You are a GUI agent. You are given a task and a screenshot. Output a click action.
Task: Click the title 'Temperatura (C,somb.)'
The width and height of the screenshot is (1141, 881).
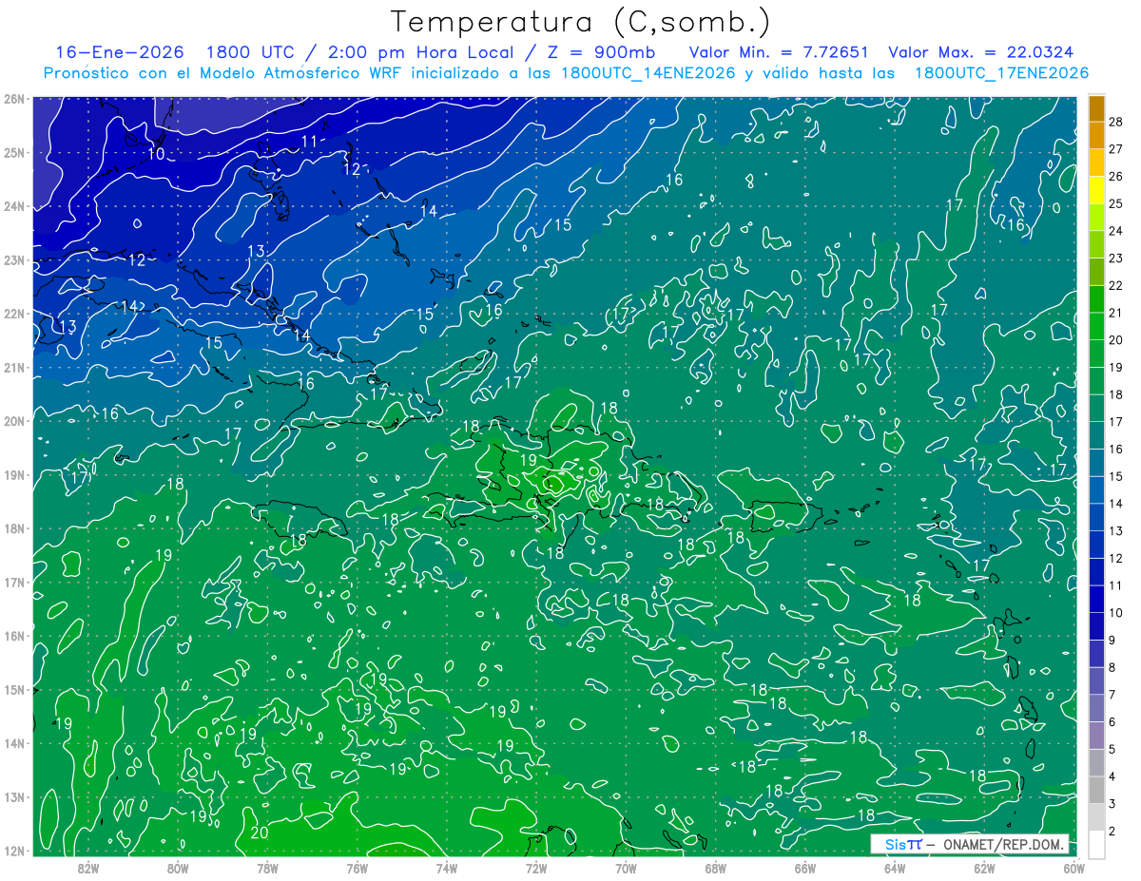click(581, 23)
